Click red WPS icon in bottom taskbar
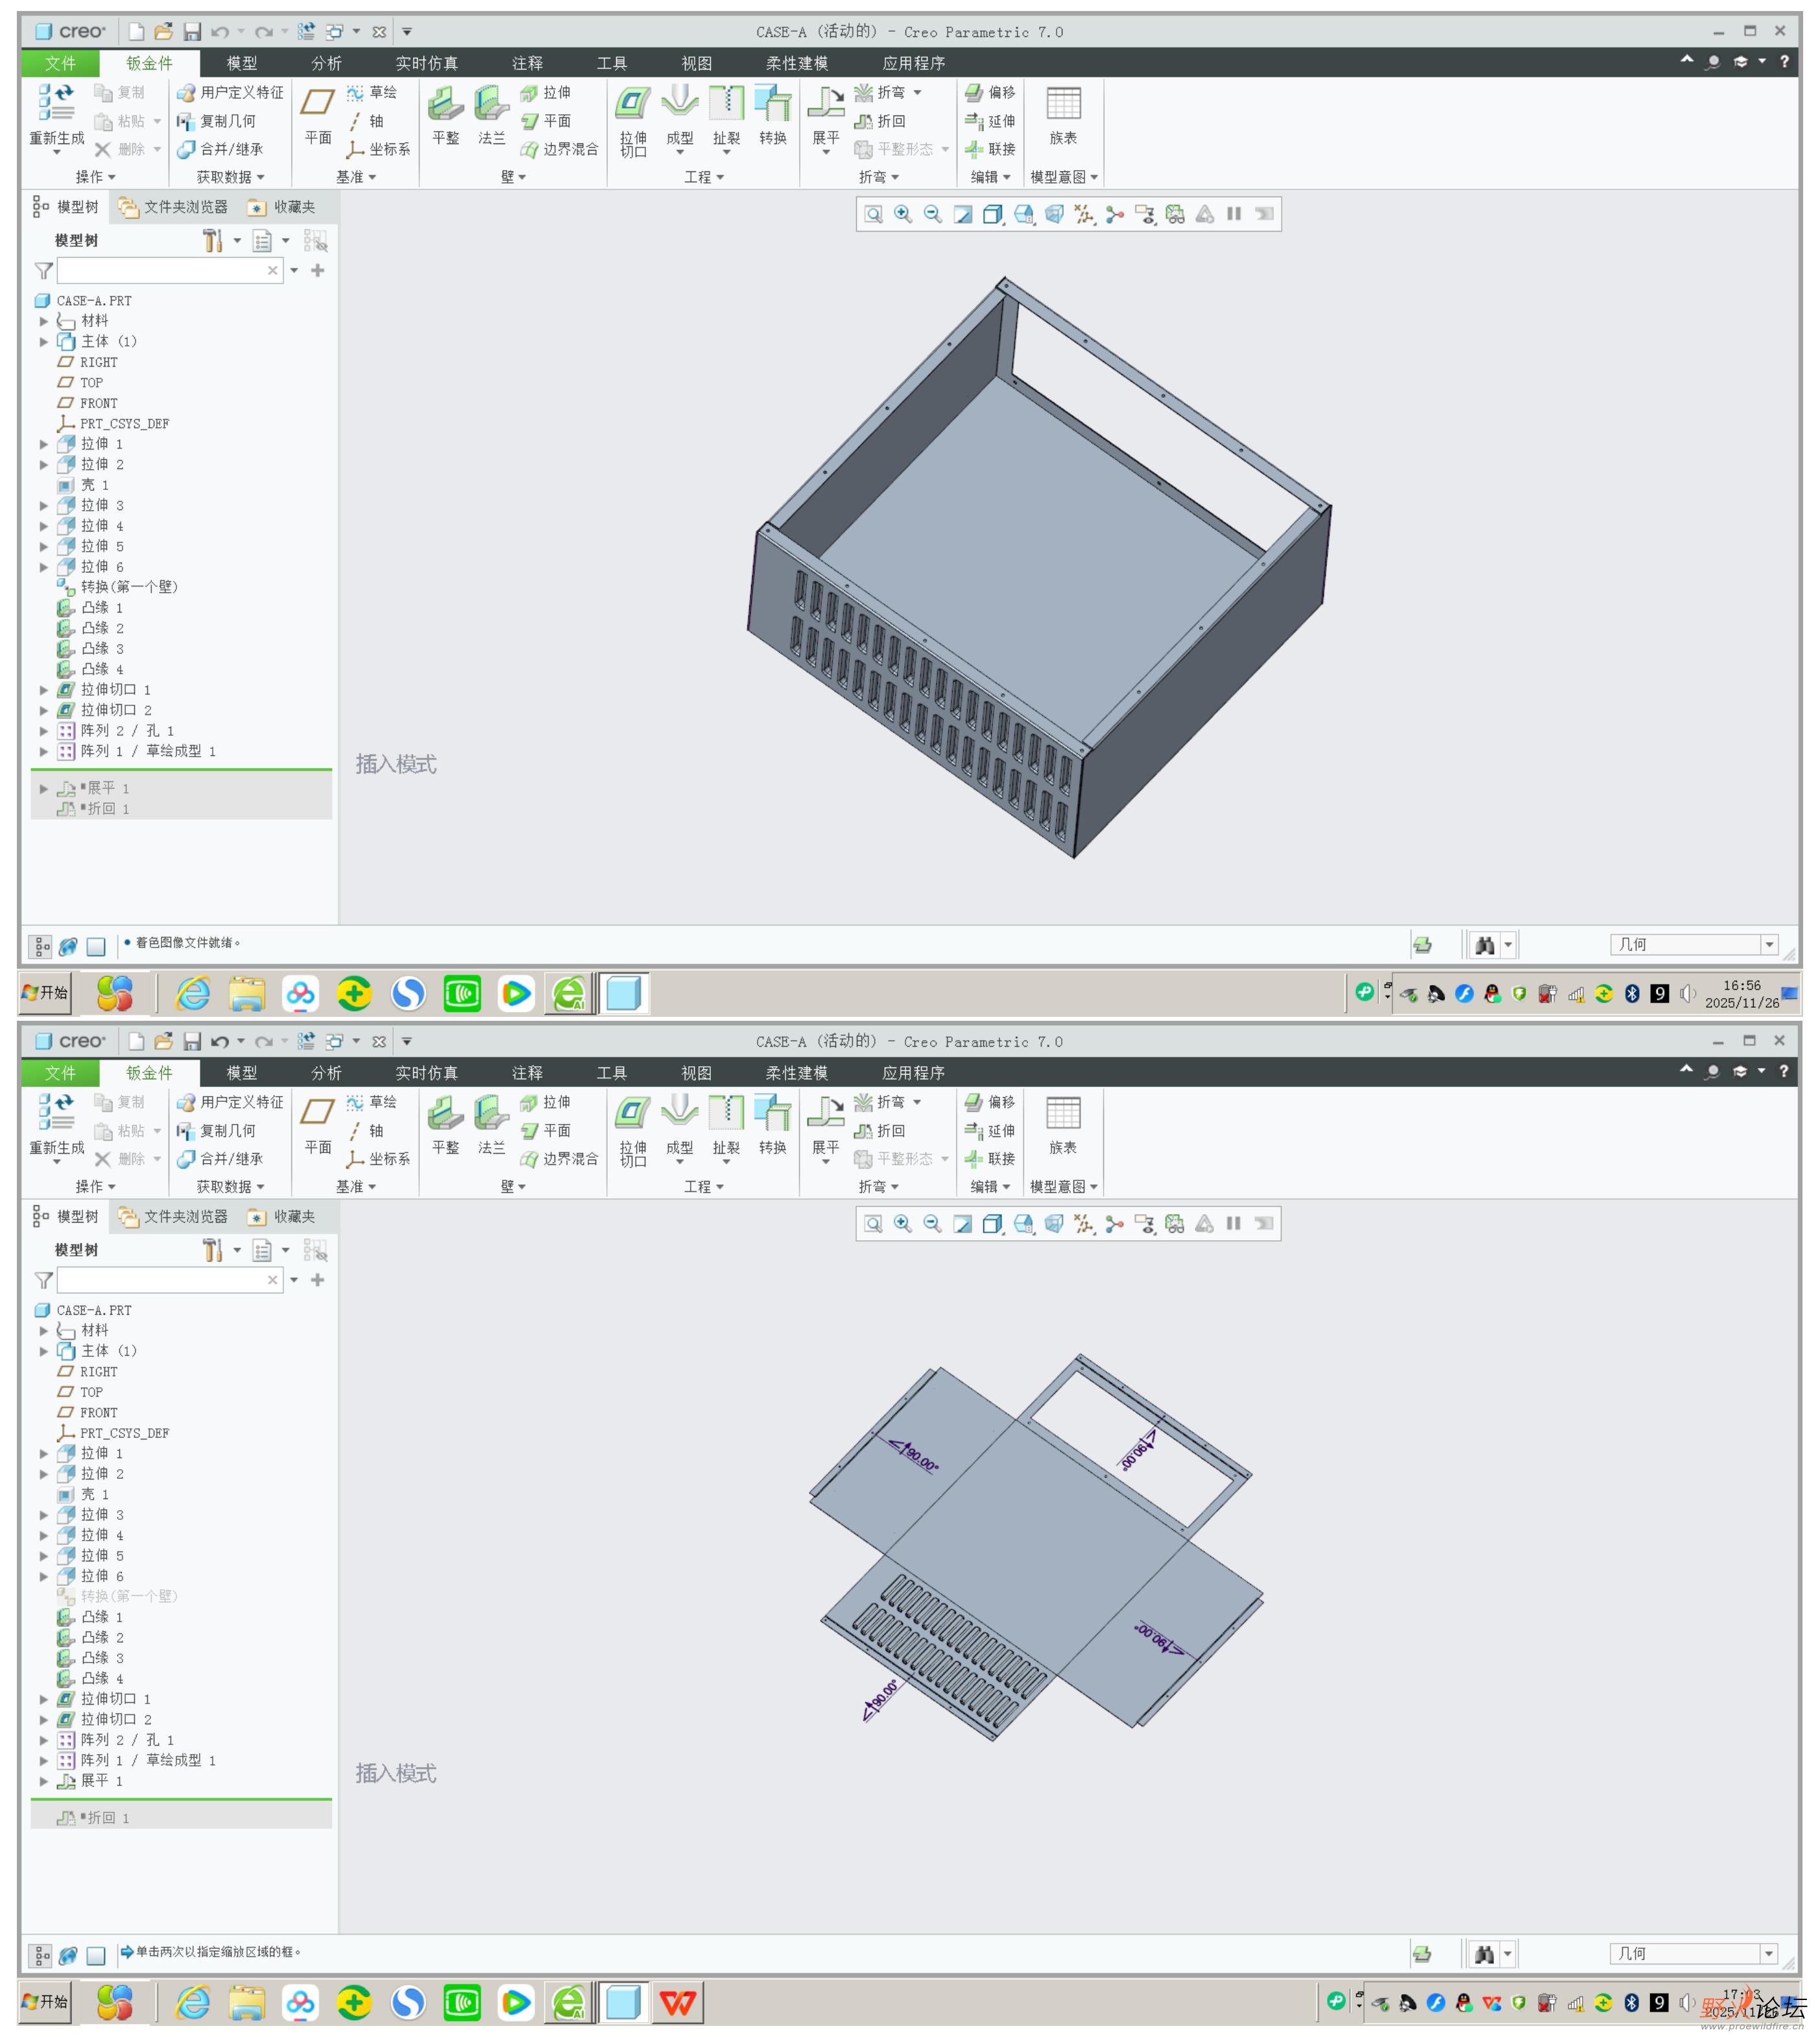Screen dimensions: 1820x2037 678,2002
